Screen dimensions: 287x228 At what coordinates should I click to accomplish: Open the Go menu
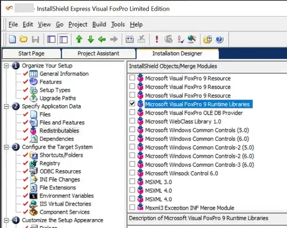click(60, 24)
